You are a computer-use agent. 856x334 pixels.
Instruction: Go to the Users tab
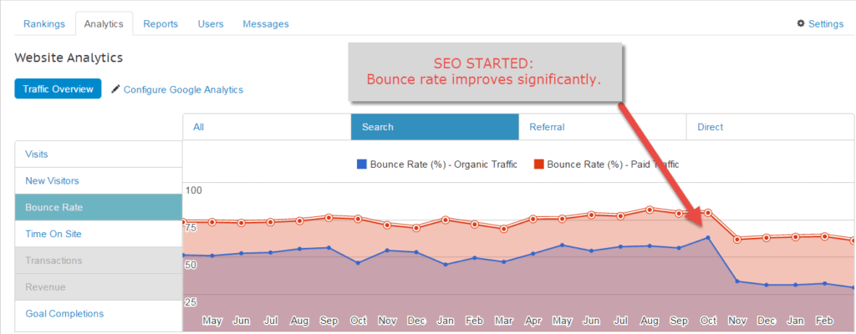point(211,24)
